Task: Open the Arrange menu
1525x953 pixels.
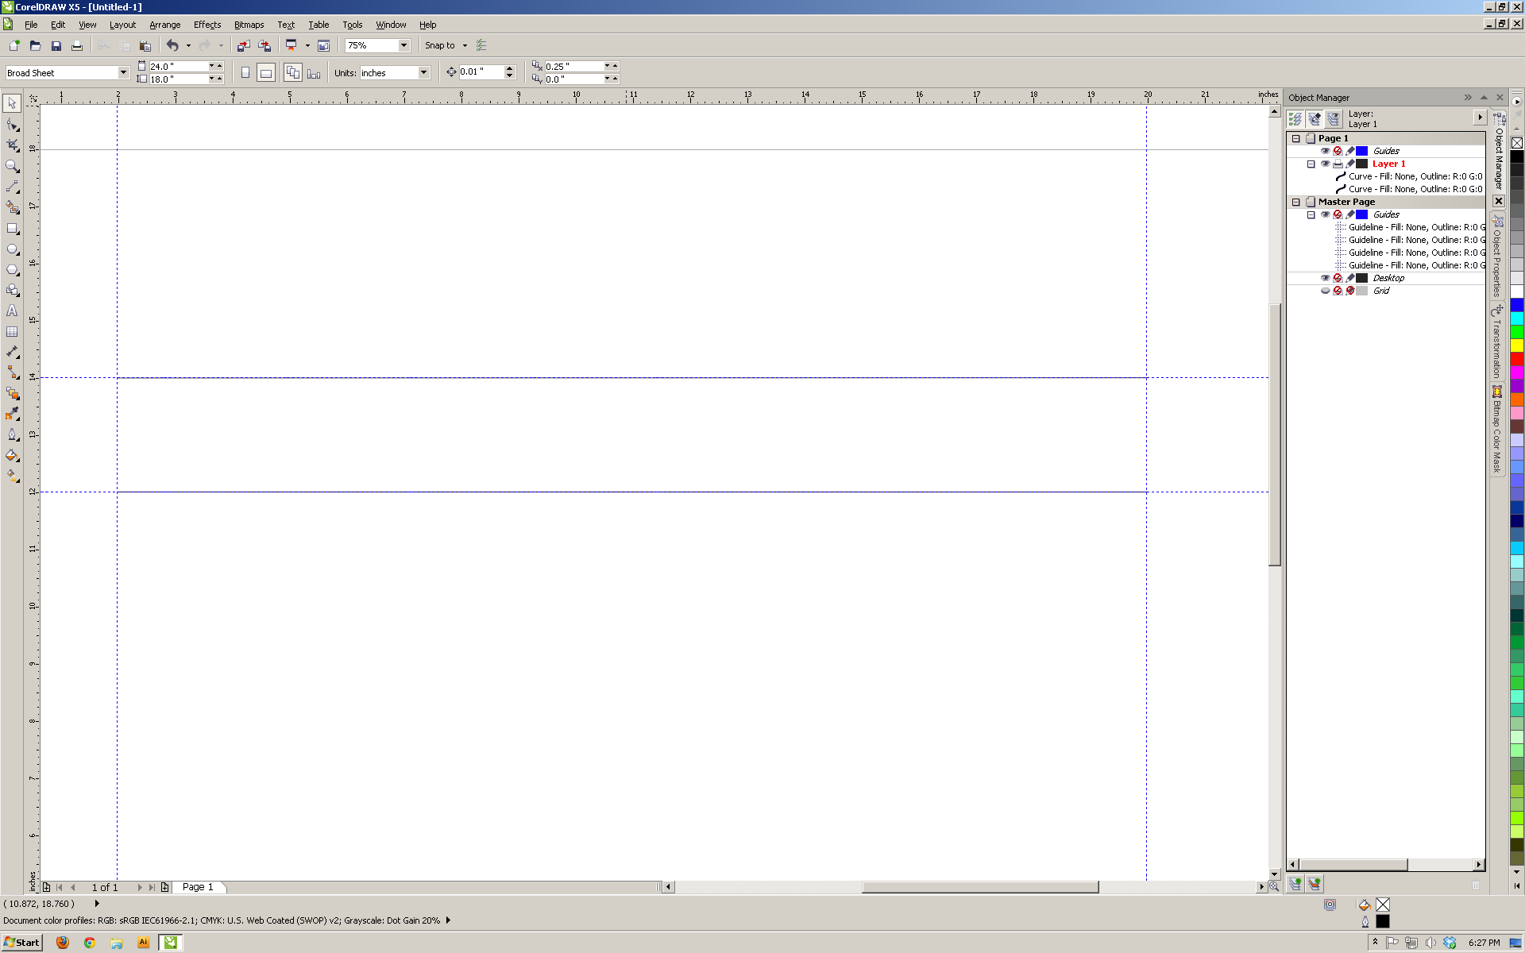Action: [x=165, y=25]
